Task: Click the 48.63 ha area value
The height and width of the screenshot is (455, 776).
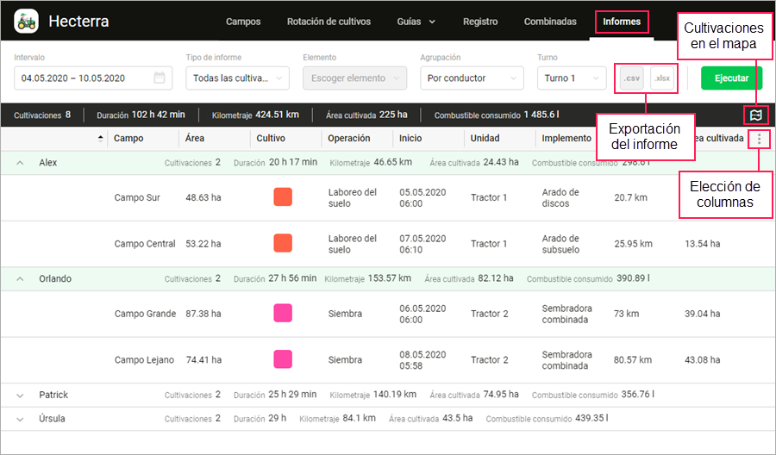Action: [x=203, y=197]
